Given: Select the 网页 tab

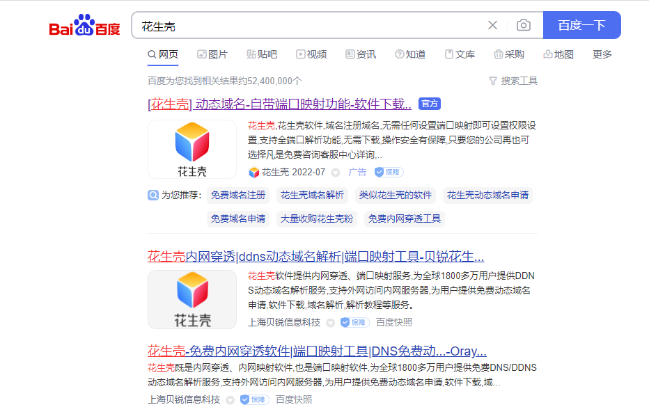Looking at the screenshot, I should point(163,54).
